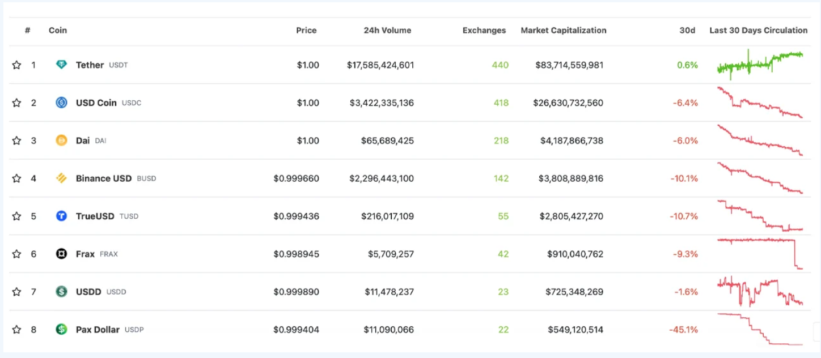Select TrueUSD 30d change -10.7%
821x358 pixels.
tap(684, 216)
